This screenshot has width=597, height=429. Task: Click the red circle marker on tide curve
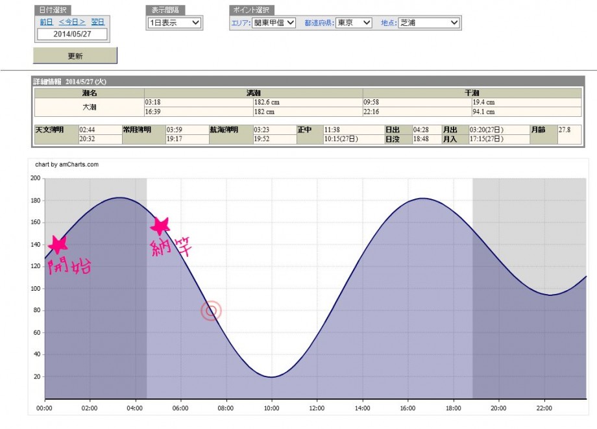tap(211, 311)
